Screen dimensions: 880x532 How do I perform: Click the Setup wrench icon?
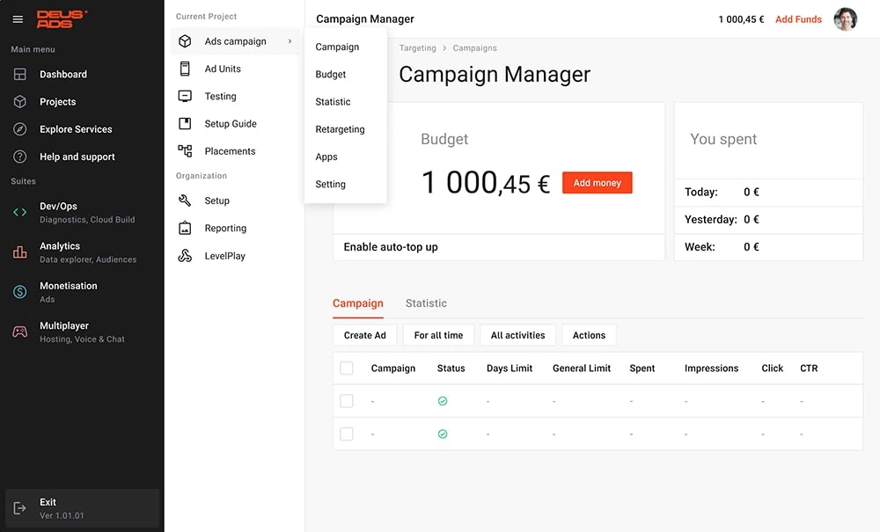click(x=185, y=200)
